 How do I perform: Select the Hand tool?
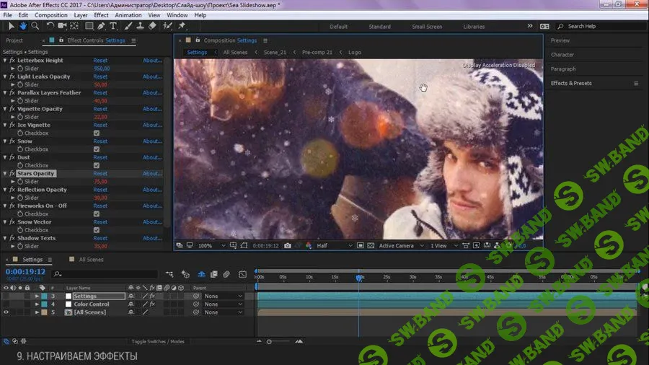pyautogui.click(x=23, y=26)
